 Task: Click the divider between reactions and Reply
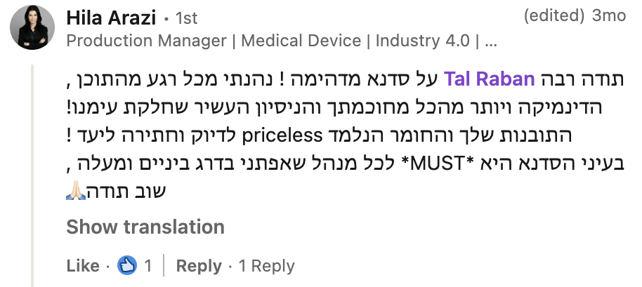[164, 266]
